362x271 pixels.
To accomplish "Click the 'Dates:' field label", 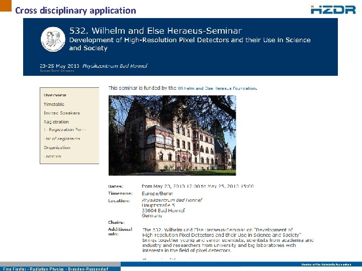I will coord(116,186).
